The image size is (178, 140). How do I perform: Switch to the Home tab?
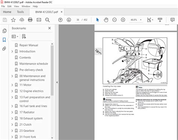point(7,12)
